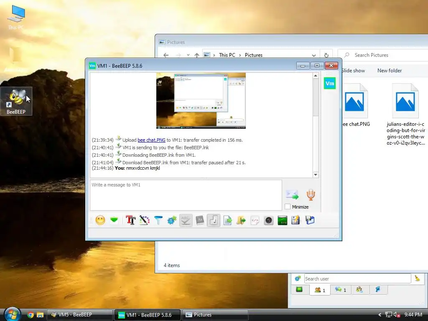
Task: Open the shared screenshot thumbnail in chat
Action: (201, 100)
